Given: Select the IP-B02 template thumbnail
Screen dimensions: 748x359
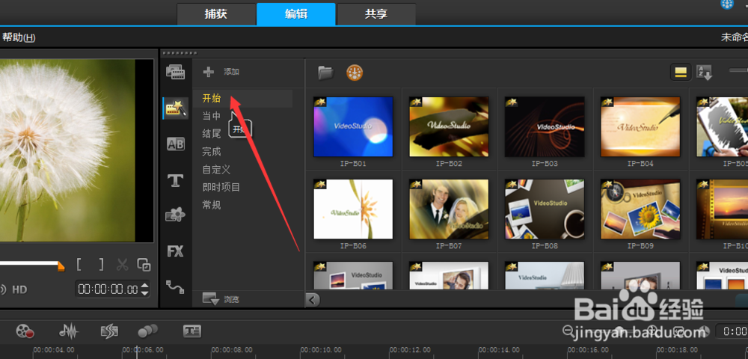Looking at the screenshot, I should coord(449,127).
